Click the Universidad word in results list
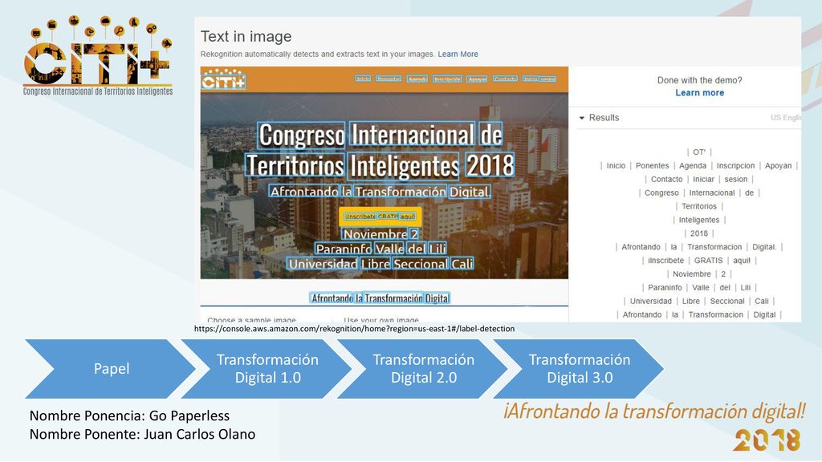822x462 pixels. [x=650, y=302]
